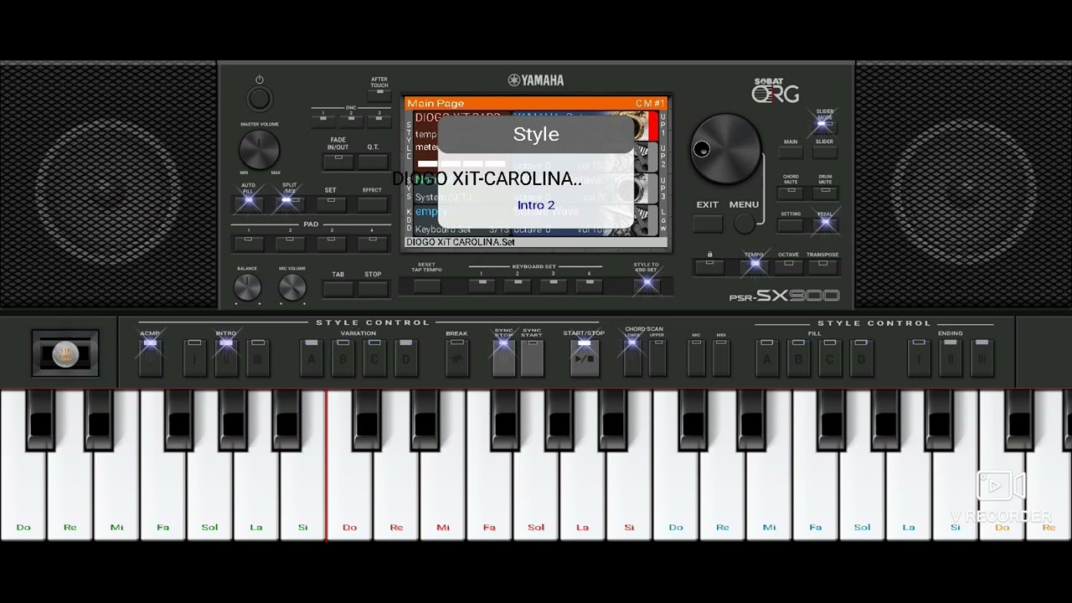Click the MASTER VOLUME knob
The width and height of the screenshot is (1072, 603).
[x=260, y=151]
